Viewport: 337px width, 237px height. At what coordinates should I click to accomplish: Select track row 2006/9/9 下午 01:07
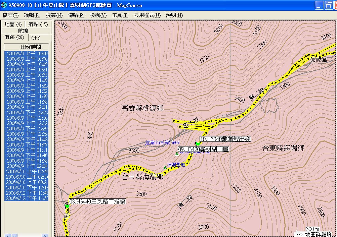27,144
